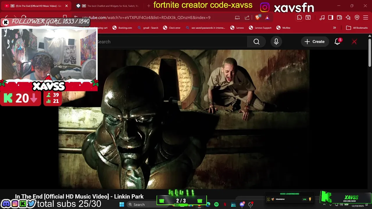Open Disney+ from the taskbar

click(233, 204)
